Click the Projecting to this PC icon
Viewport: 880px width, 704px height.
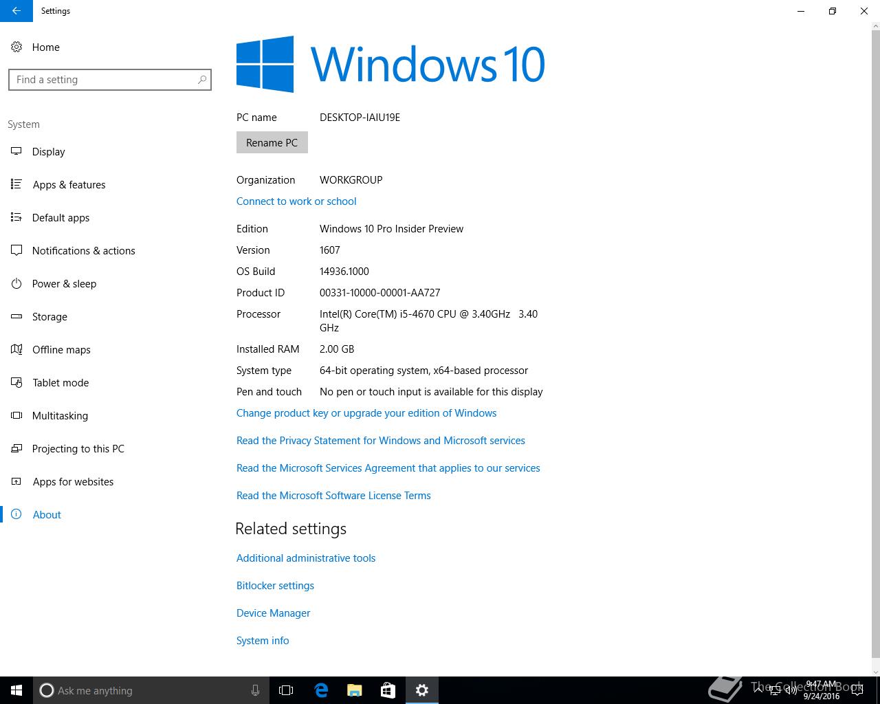(16, 448)
